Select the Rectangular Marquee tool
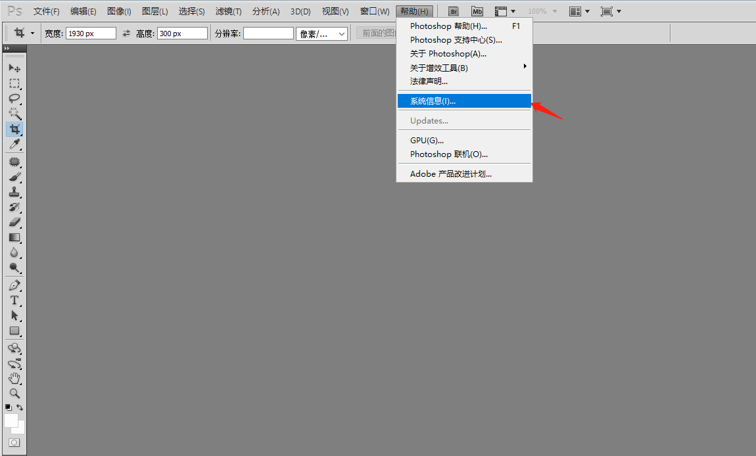756x456 pixels. pos(14,83)
